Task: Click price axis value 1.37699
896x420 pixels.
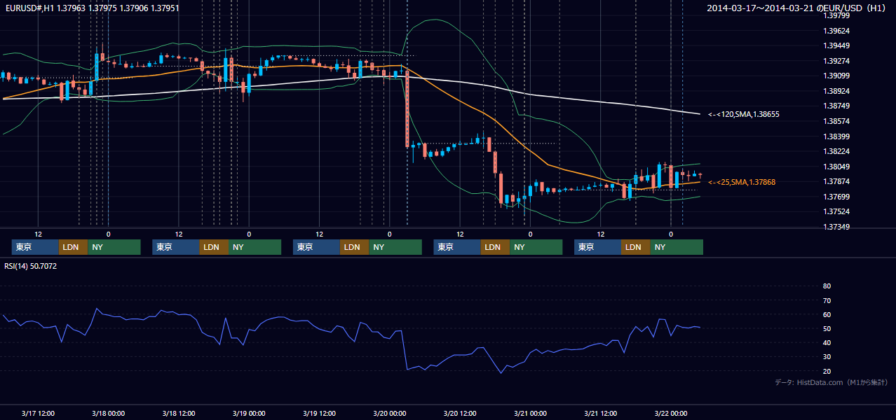Action: [x=836, y=197]
